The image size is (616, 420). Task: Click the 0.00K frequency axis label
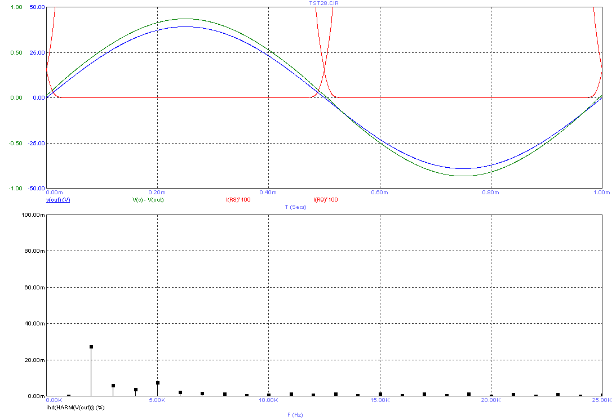tap(54, 400)
